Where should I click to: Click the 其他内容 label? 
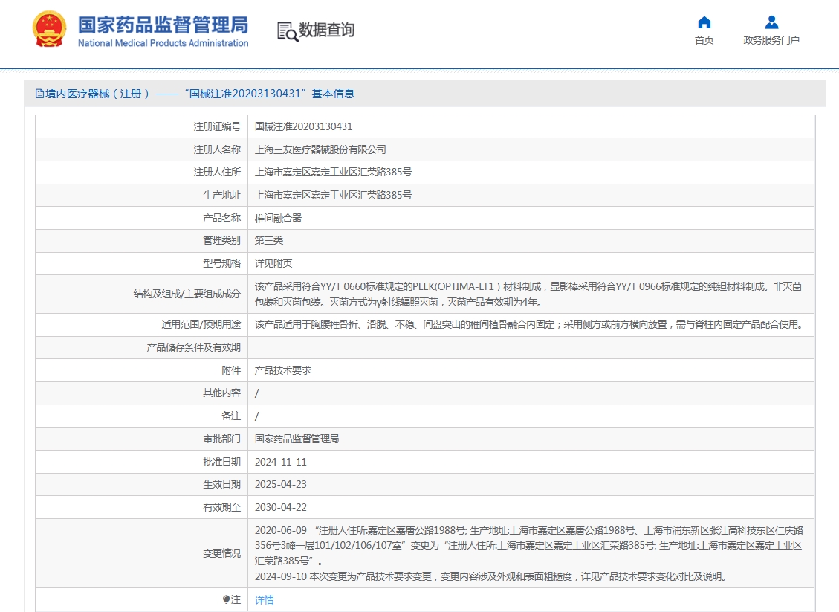click(222, 393)
